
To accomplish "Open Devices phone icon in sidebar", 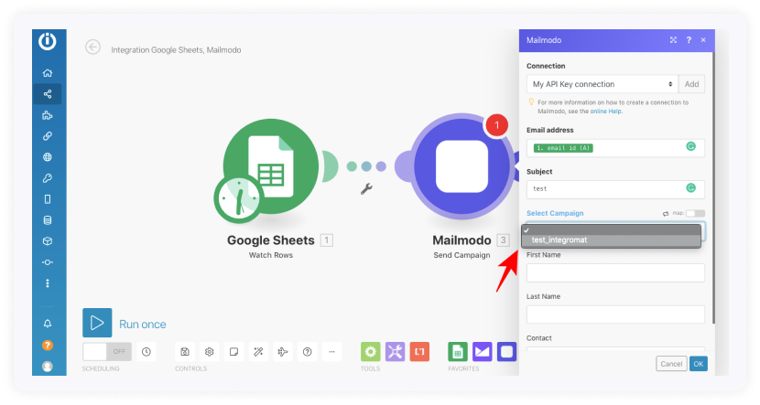I will pos(47,199).
